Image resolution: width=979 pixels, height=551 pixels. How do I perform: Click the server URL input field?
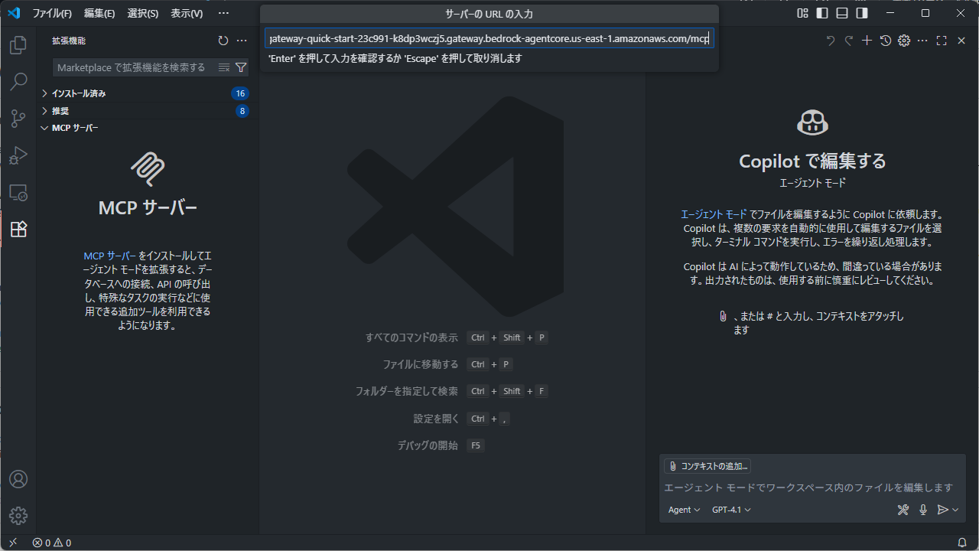[x=489, y=38]
